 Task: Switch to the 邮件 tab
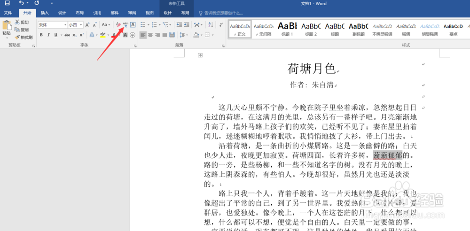[115, 13]
